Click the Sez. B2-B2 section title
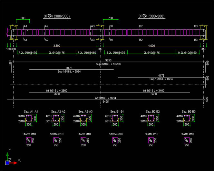 pyautogui.click(x=153, y=111)
